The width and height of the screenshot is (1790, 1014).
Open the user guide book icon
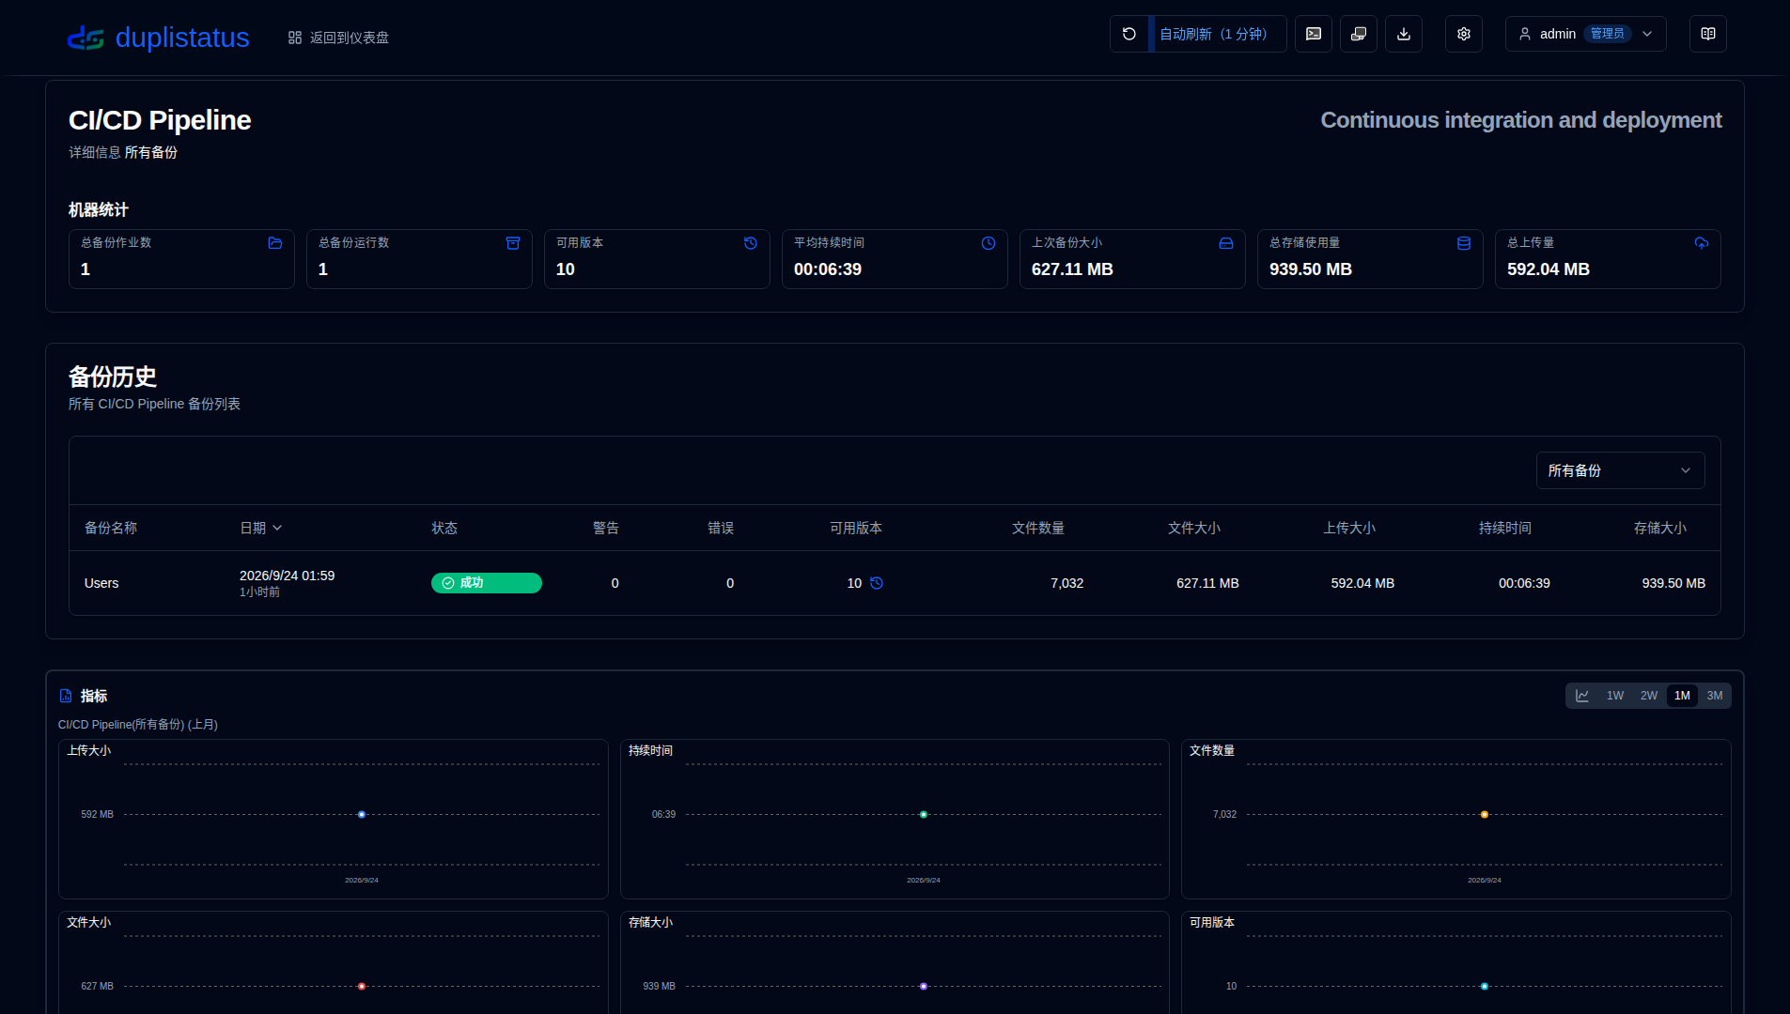tap(1708, 34)
